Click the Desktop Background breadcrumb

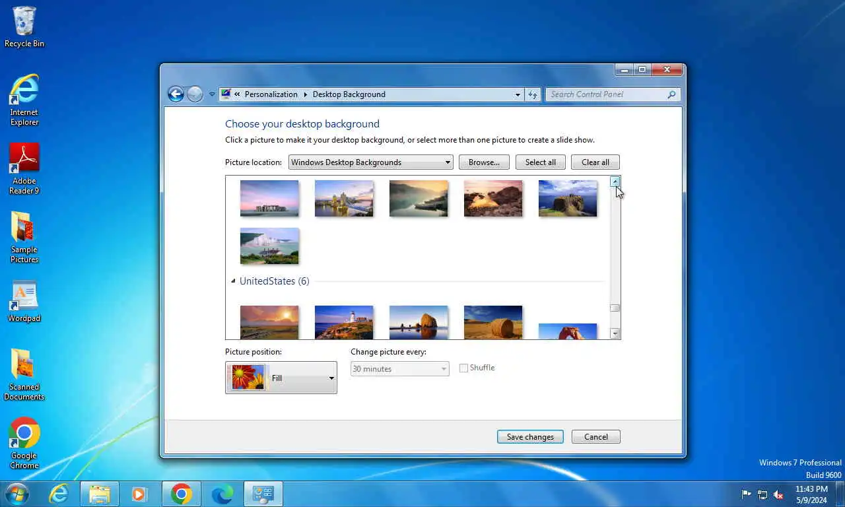[349, 94]
